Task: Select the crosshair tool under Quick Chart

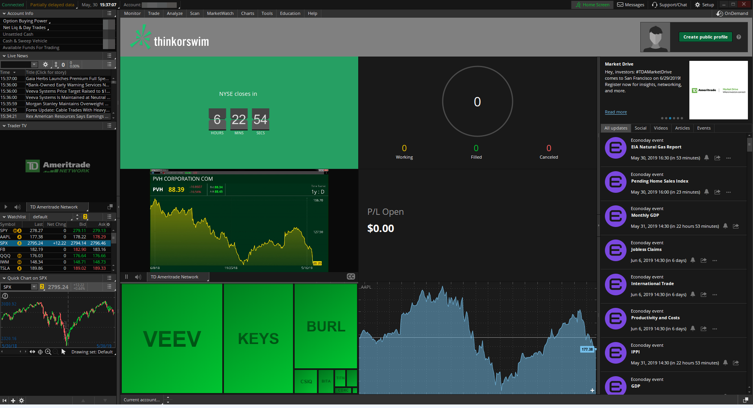Action: pos(40,352)
